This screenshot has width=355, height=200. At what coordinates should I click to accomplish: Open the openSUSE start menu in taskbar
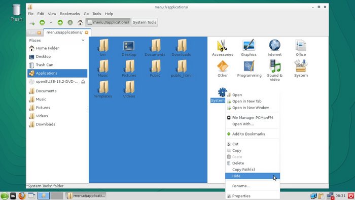pyautogui.click(x=4, y=196)
